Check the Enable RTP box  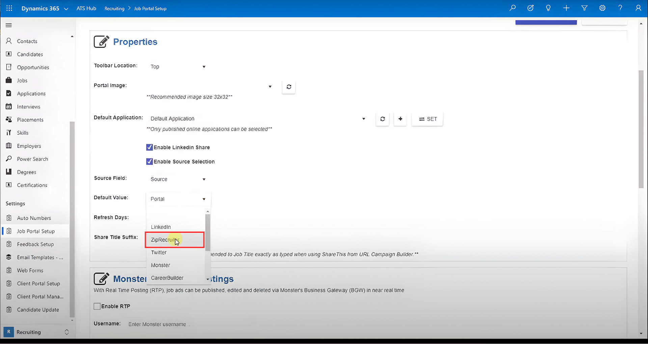click(97, 306)
